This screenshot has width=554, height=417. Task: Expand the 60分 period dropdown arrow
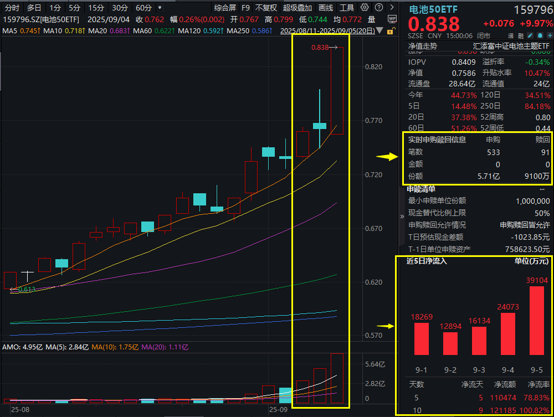pyautogui.click(x=158, y=8)
